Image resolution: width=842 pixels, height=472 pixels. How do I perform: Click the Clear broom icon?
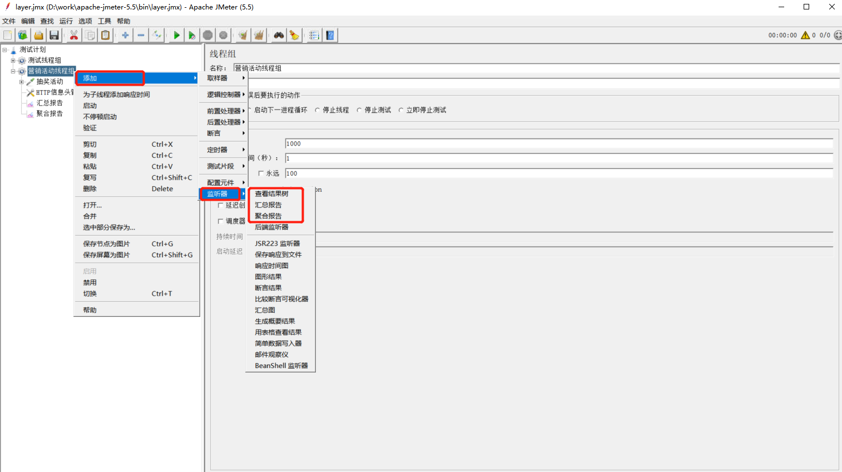point(243,35)
